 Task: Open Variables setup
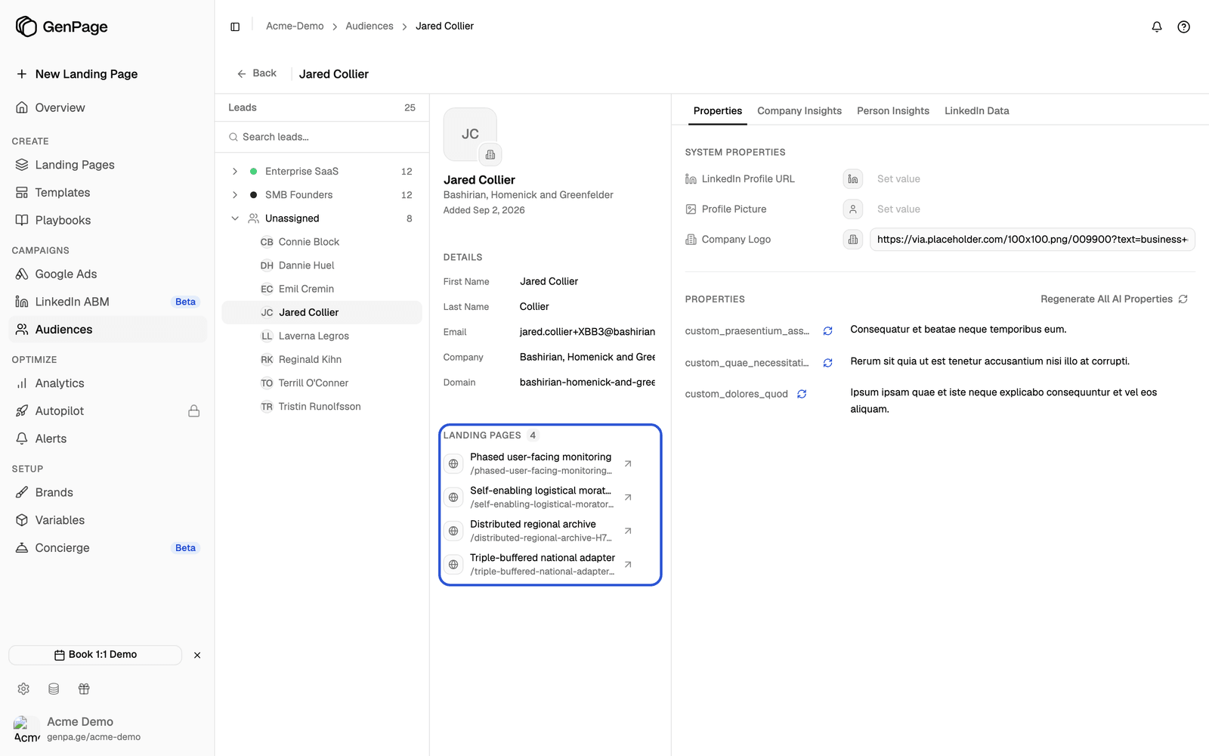tap(107, 520)
